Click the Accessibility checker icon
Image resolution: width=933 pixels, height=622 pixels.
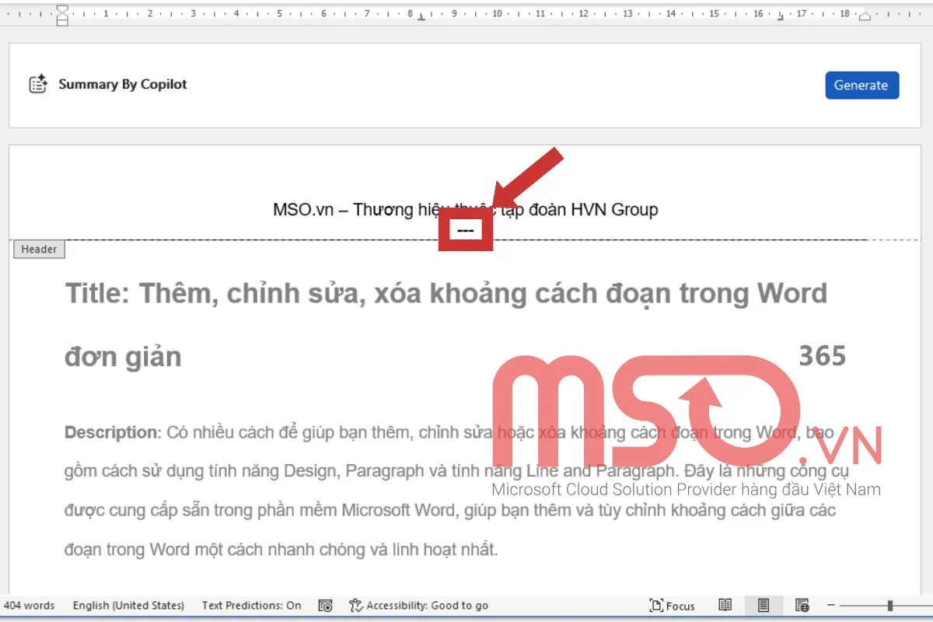[x=356, y=606]
